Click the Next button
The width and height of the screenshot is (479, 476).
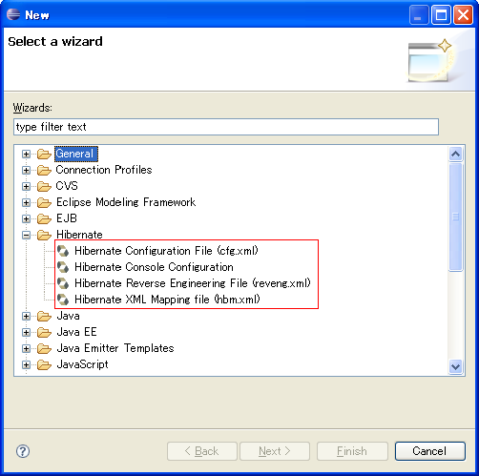pyautogui.click(x=275, y=451)
